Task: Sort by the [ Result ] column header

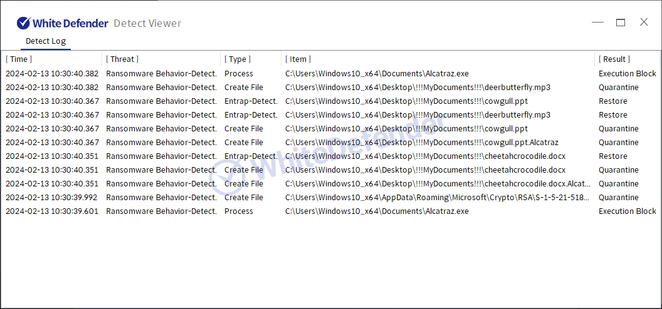Action: pos(614,59)
